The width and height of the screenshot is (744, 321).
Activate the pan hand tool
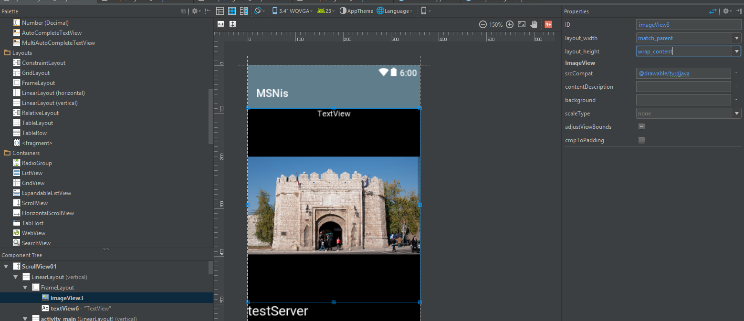(534, 24)
